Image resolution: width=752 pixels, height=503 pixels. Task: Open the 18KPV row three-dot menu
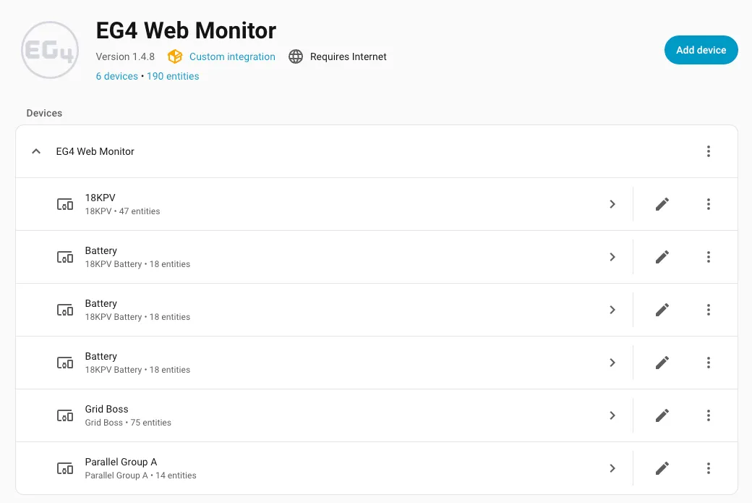pyautogui.click(x=709, y=204)
